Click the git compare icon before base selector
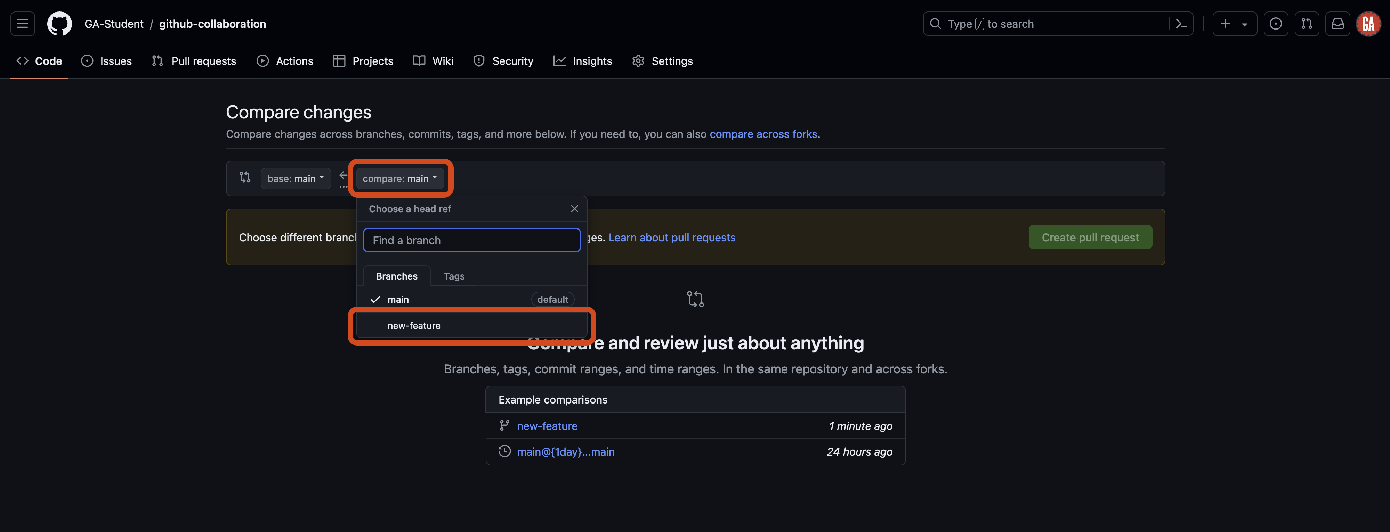 (245, 177)
